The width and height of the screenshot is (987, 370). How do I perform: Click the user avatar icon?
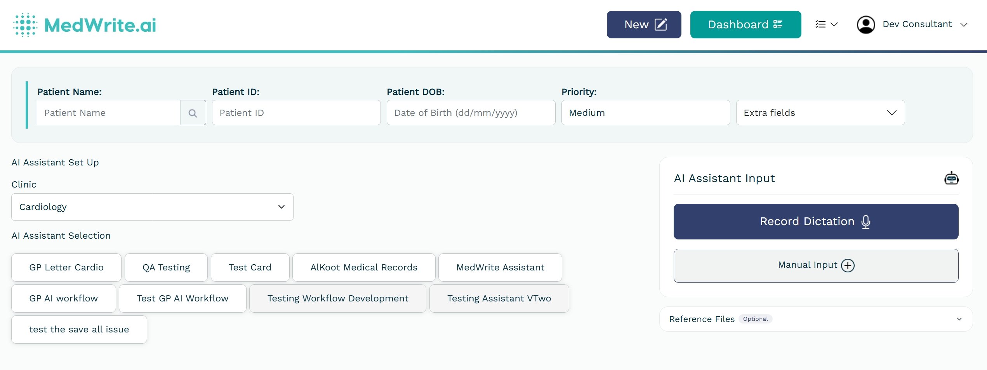pos(866,24)
